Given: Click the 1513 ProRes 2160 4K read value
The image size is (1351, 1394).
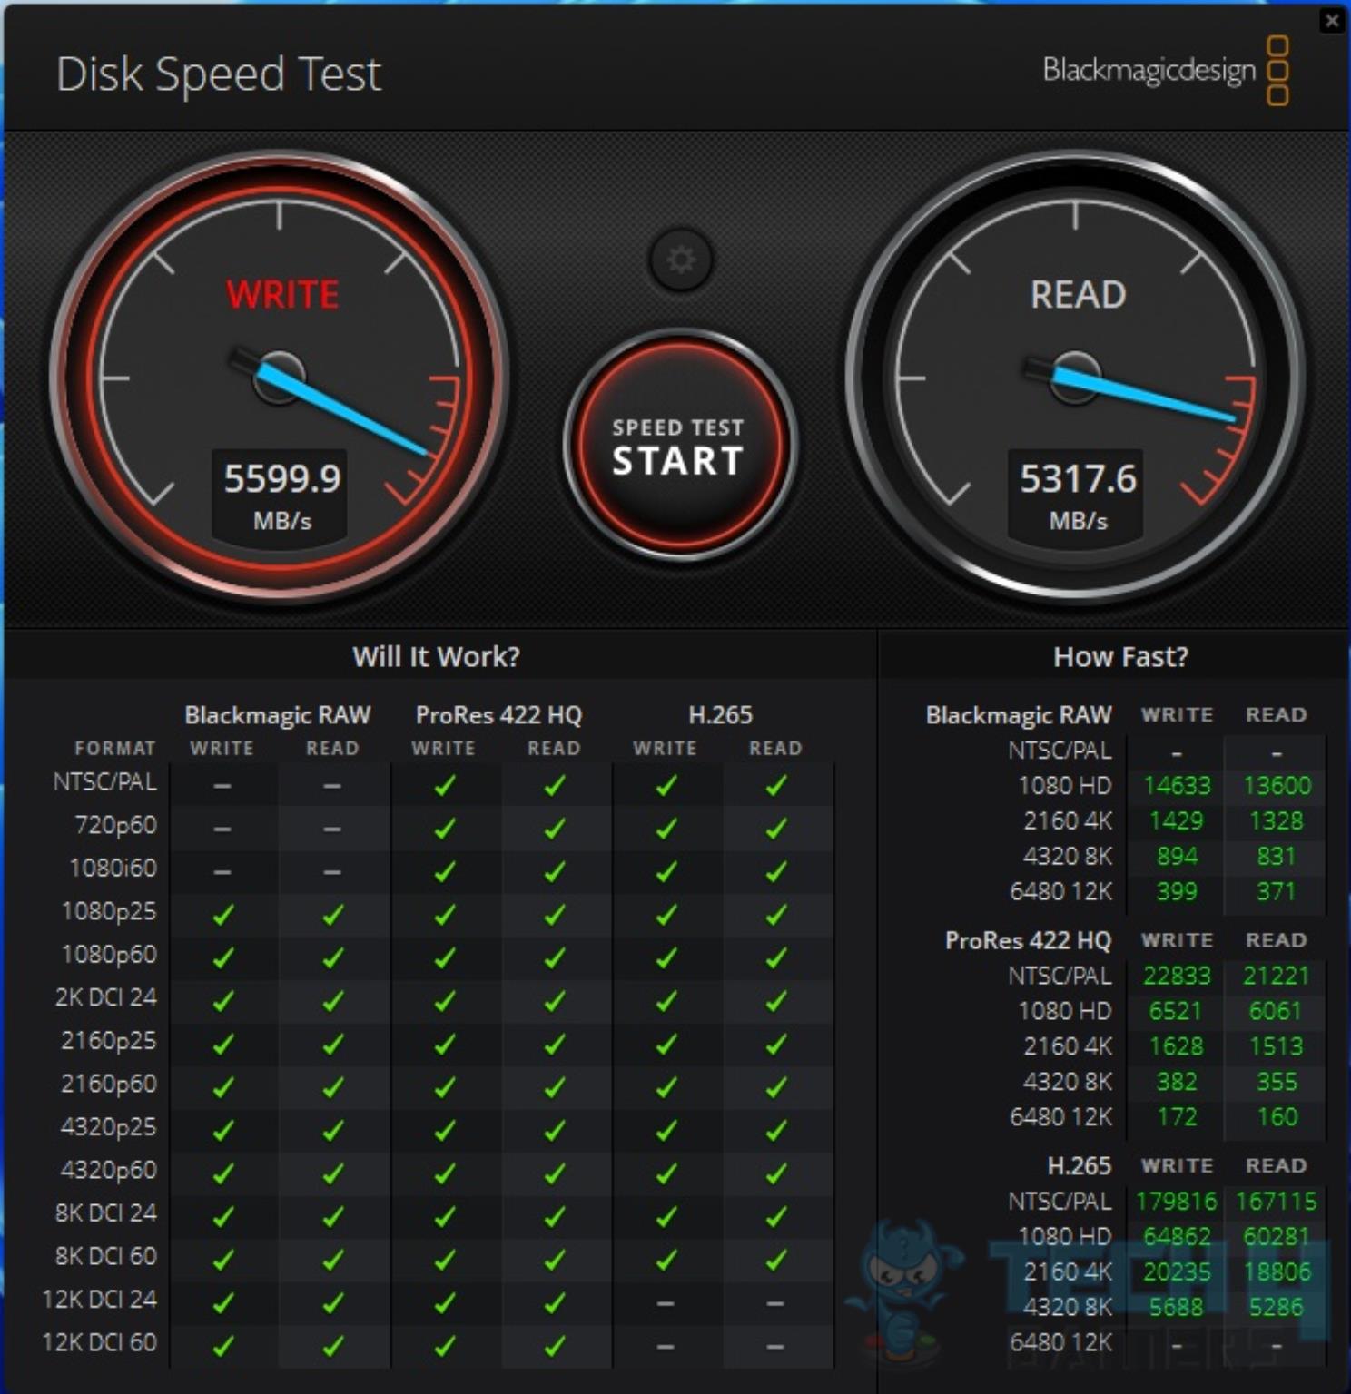Looking at the screenshot, I should point(1277,1046).
